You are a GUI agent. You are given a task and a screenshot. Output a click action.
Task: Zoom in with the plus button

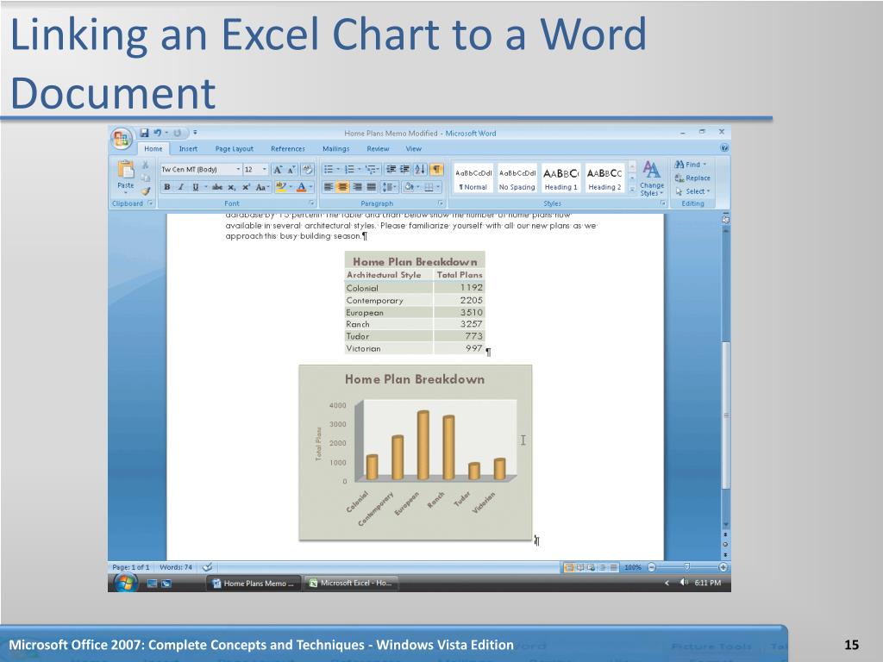tap(723, 567)
